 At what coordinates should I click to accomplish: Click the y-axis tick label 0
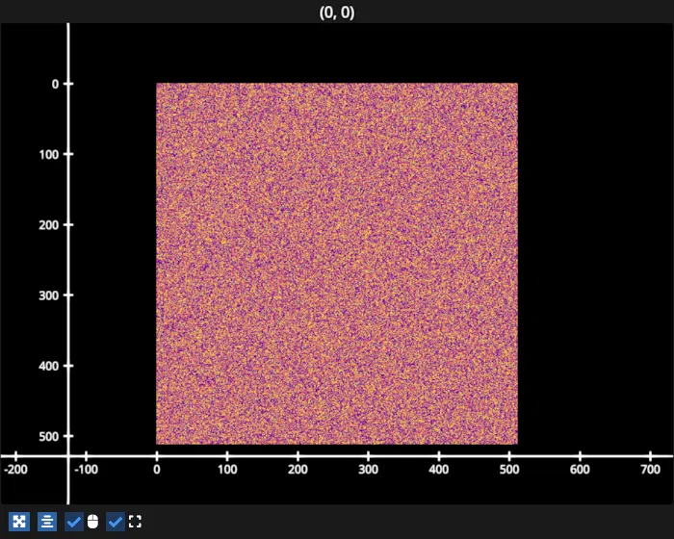56,84
